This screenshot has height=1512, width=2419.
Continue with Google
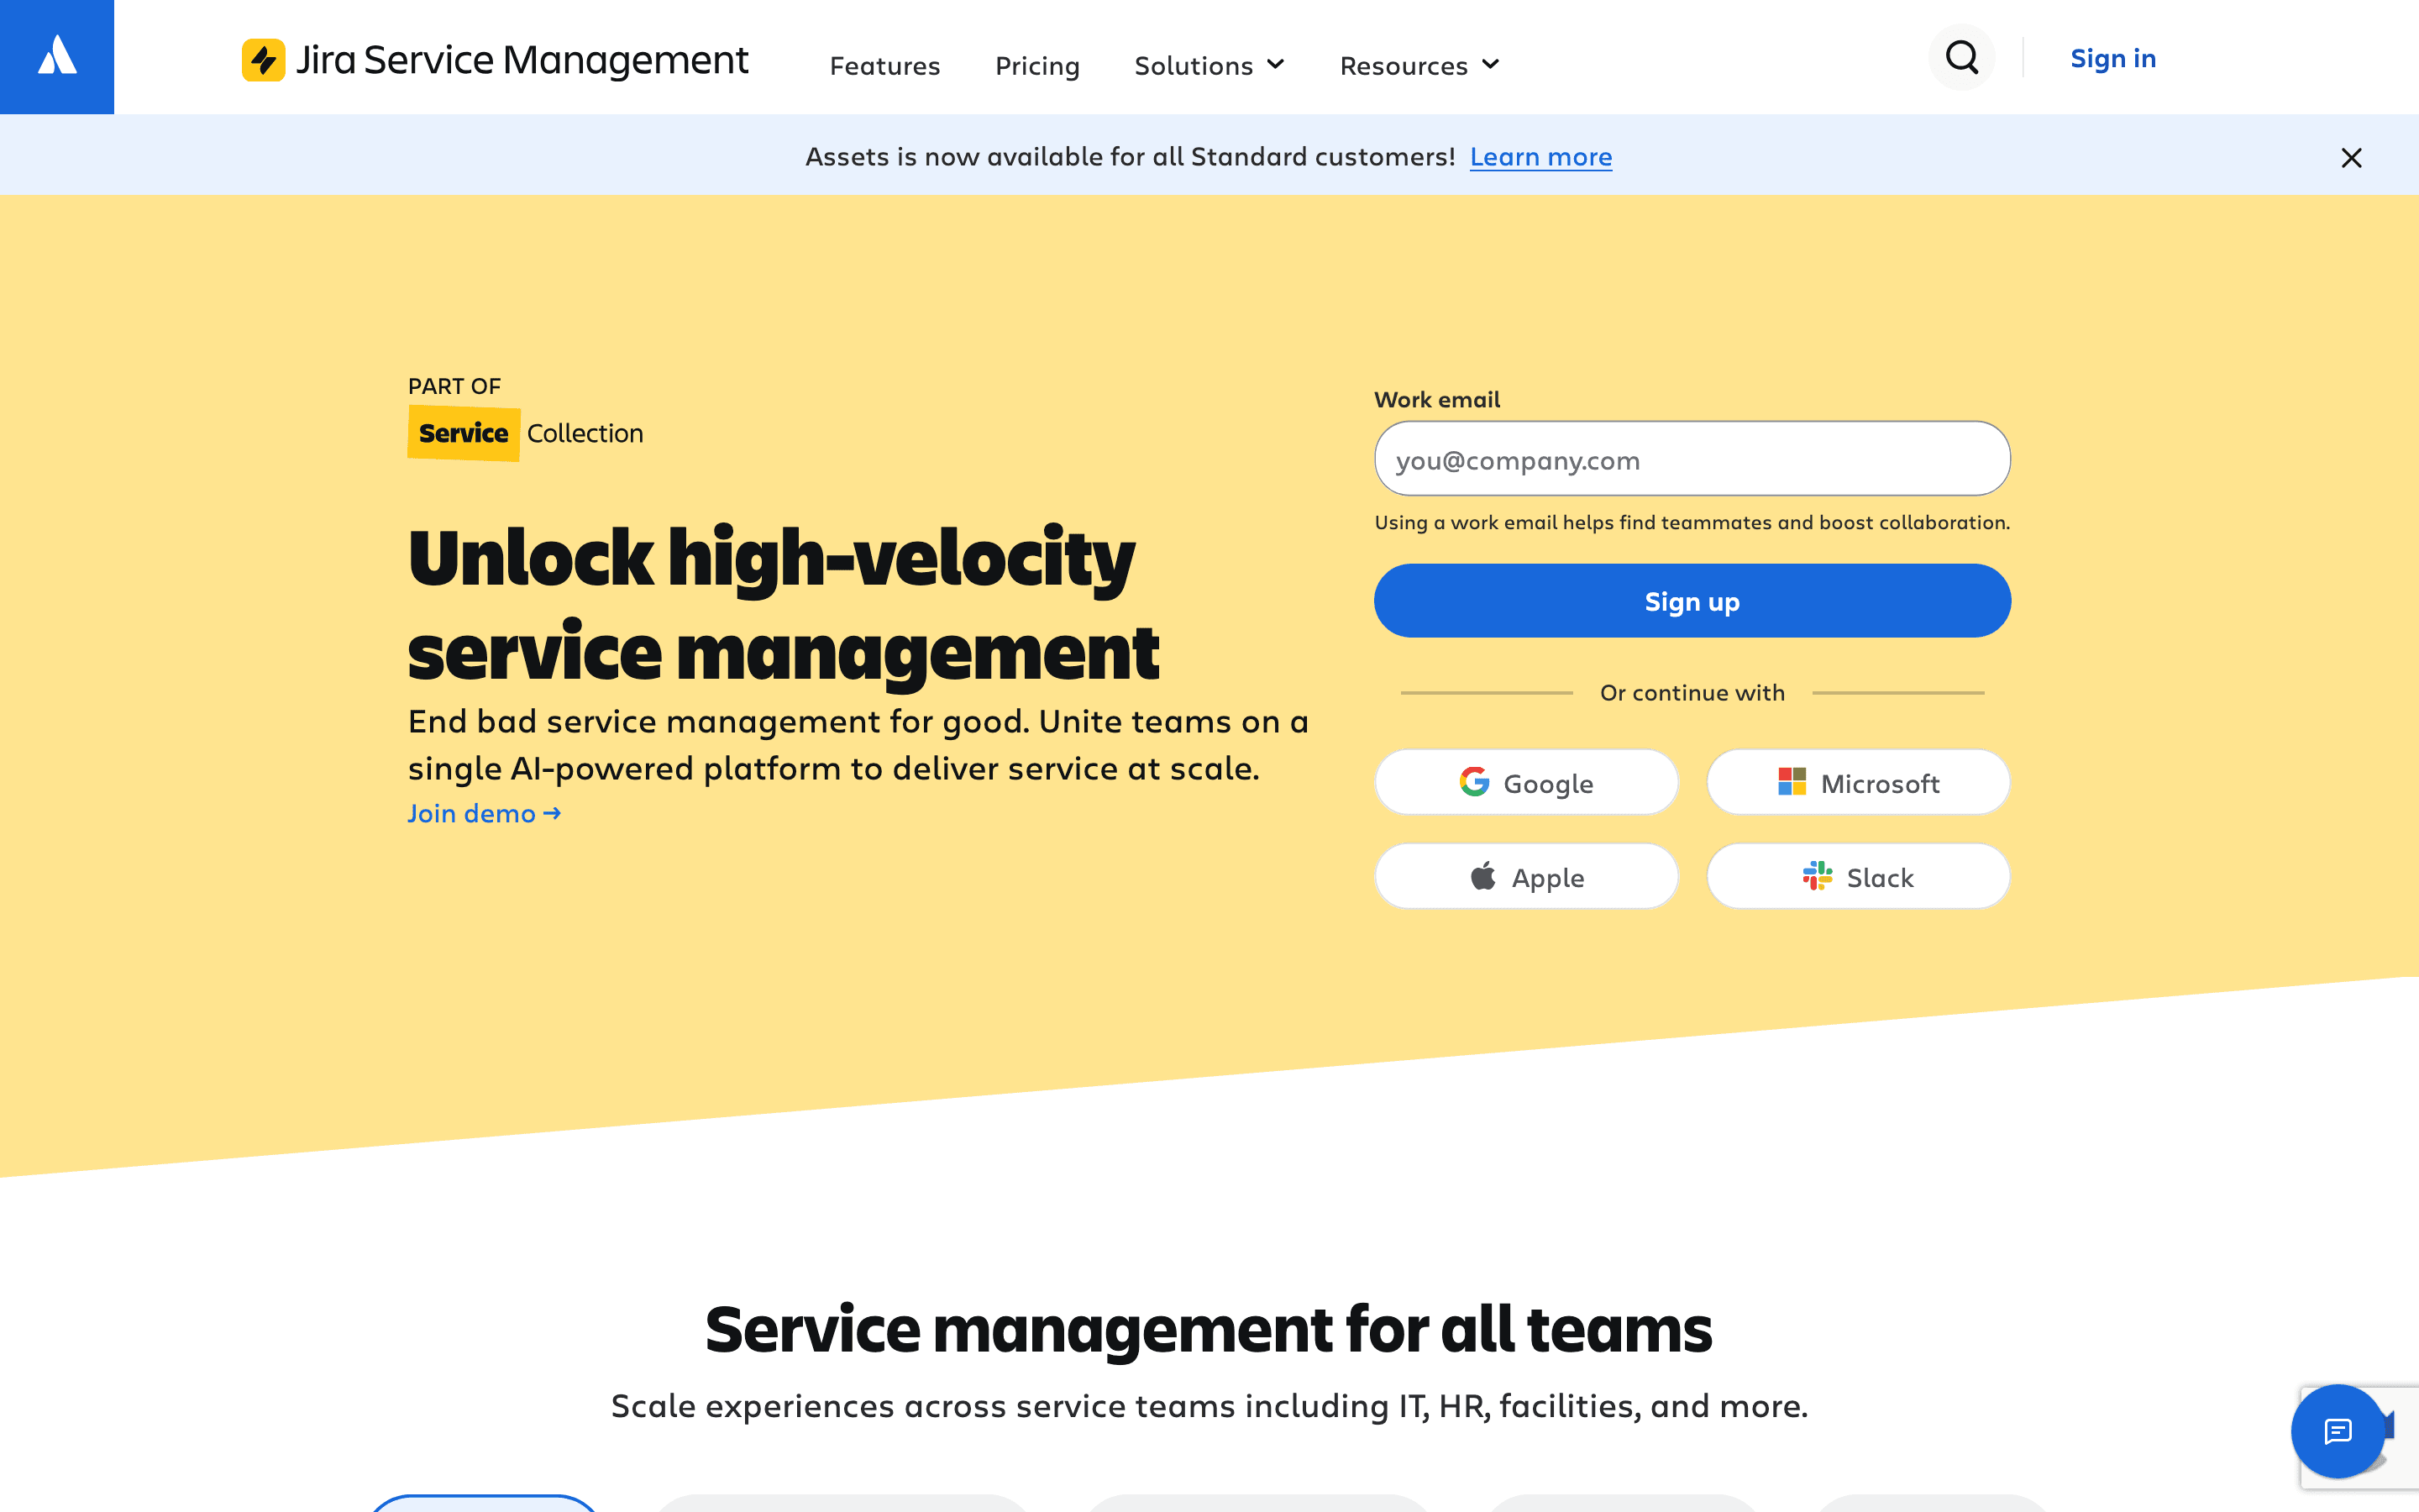click(1526, 782)
